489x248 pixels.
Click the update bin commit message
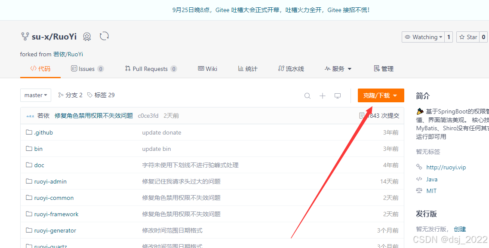pos(157,149)
